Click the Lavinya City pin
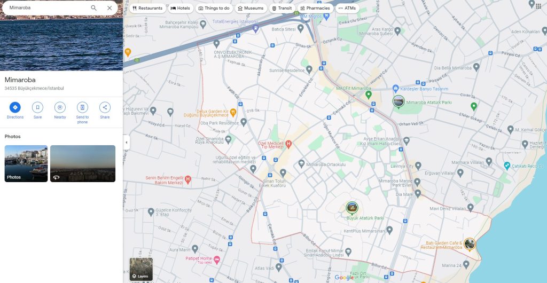Screen dimensions: 547x283 (x=418, y=166)
